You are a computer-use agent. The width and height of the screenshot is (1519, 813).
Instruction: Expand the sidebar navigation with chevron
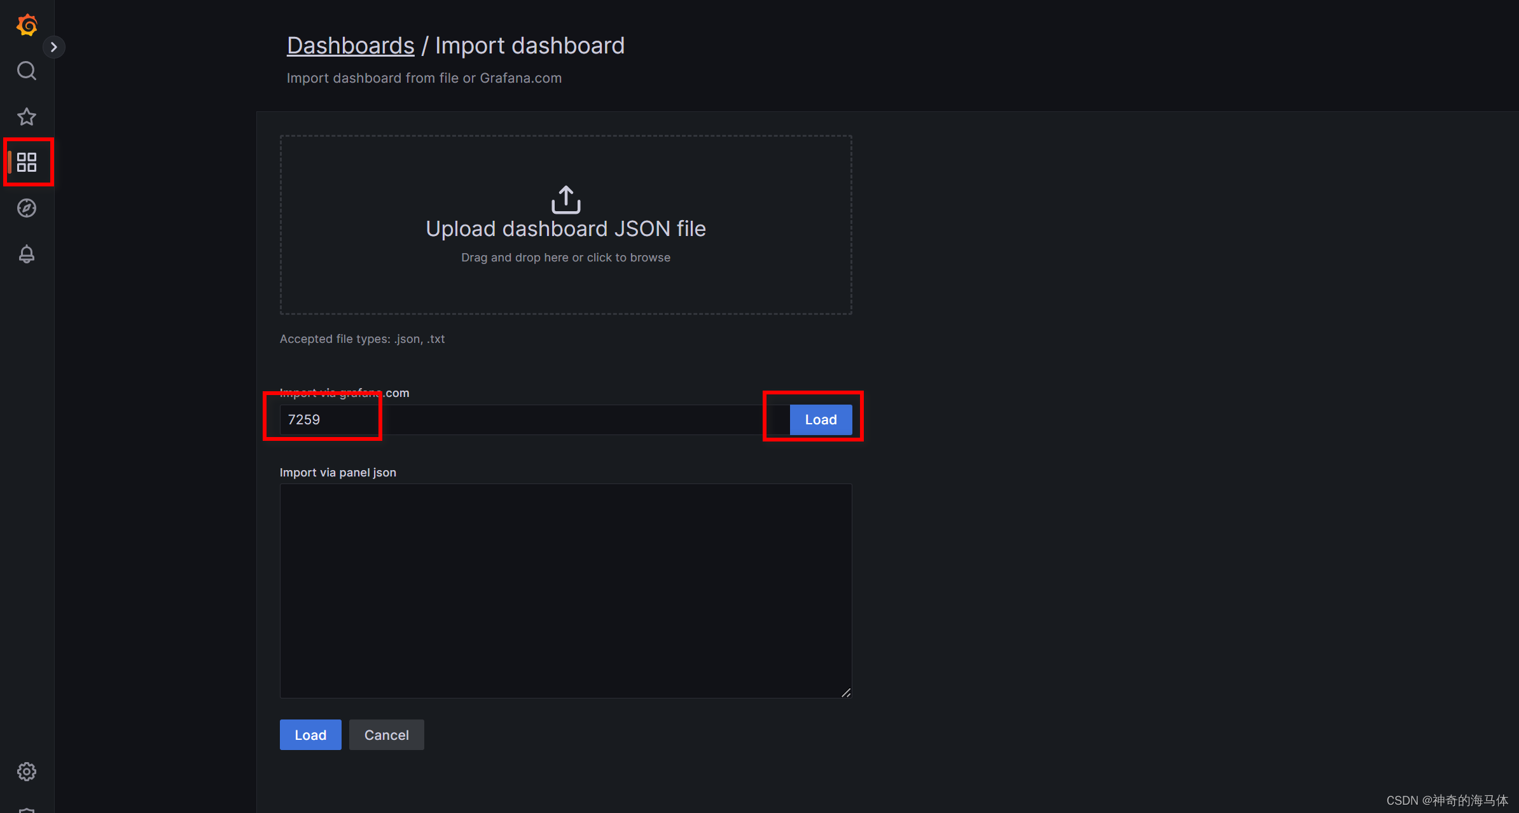click(54, 47)
